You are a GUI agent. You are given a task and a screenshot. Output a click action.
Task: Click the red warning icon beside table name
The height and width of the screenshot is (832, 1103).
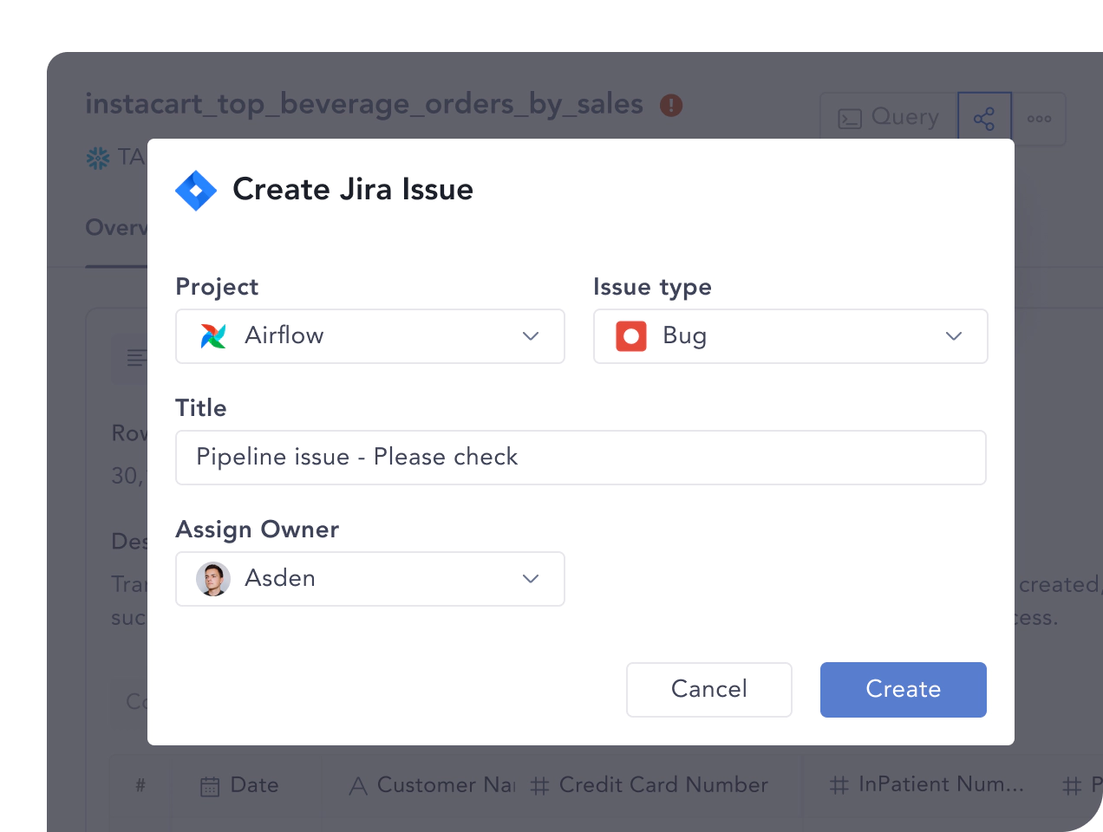[x=671, y=105]
